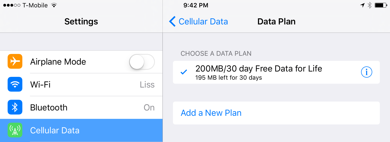The height and width of the screenshot is (142, 390).
Task: Tap the orange Airplane Mode icon
Action: click(x=15, y=62)
